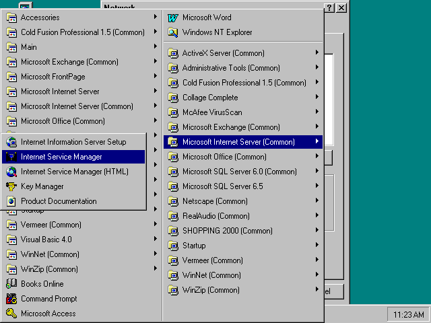Image resolution: width=431 pixels, height=323 pixels.
Task: Open Microsoft Internet Server group without Common
Action: 81,92
